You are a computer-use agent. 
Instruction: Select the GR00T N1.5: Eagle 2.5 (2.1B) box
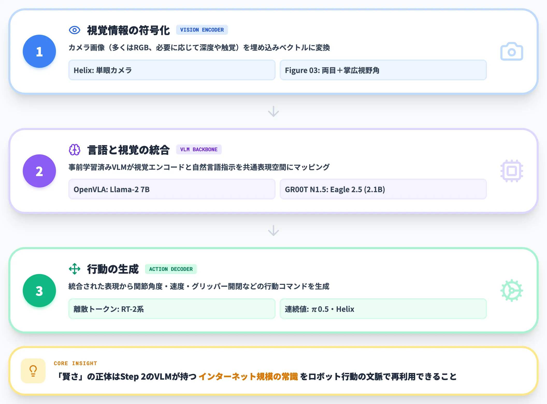click(383, 189)
